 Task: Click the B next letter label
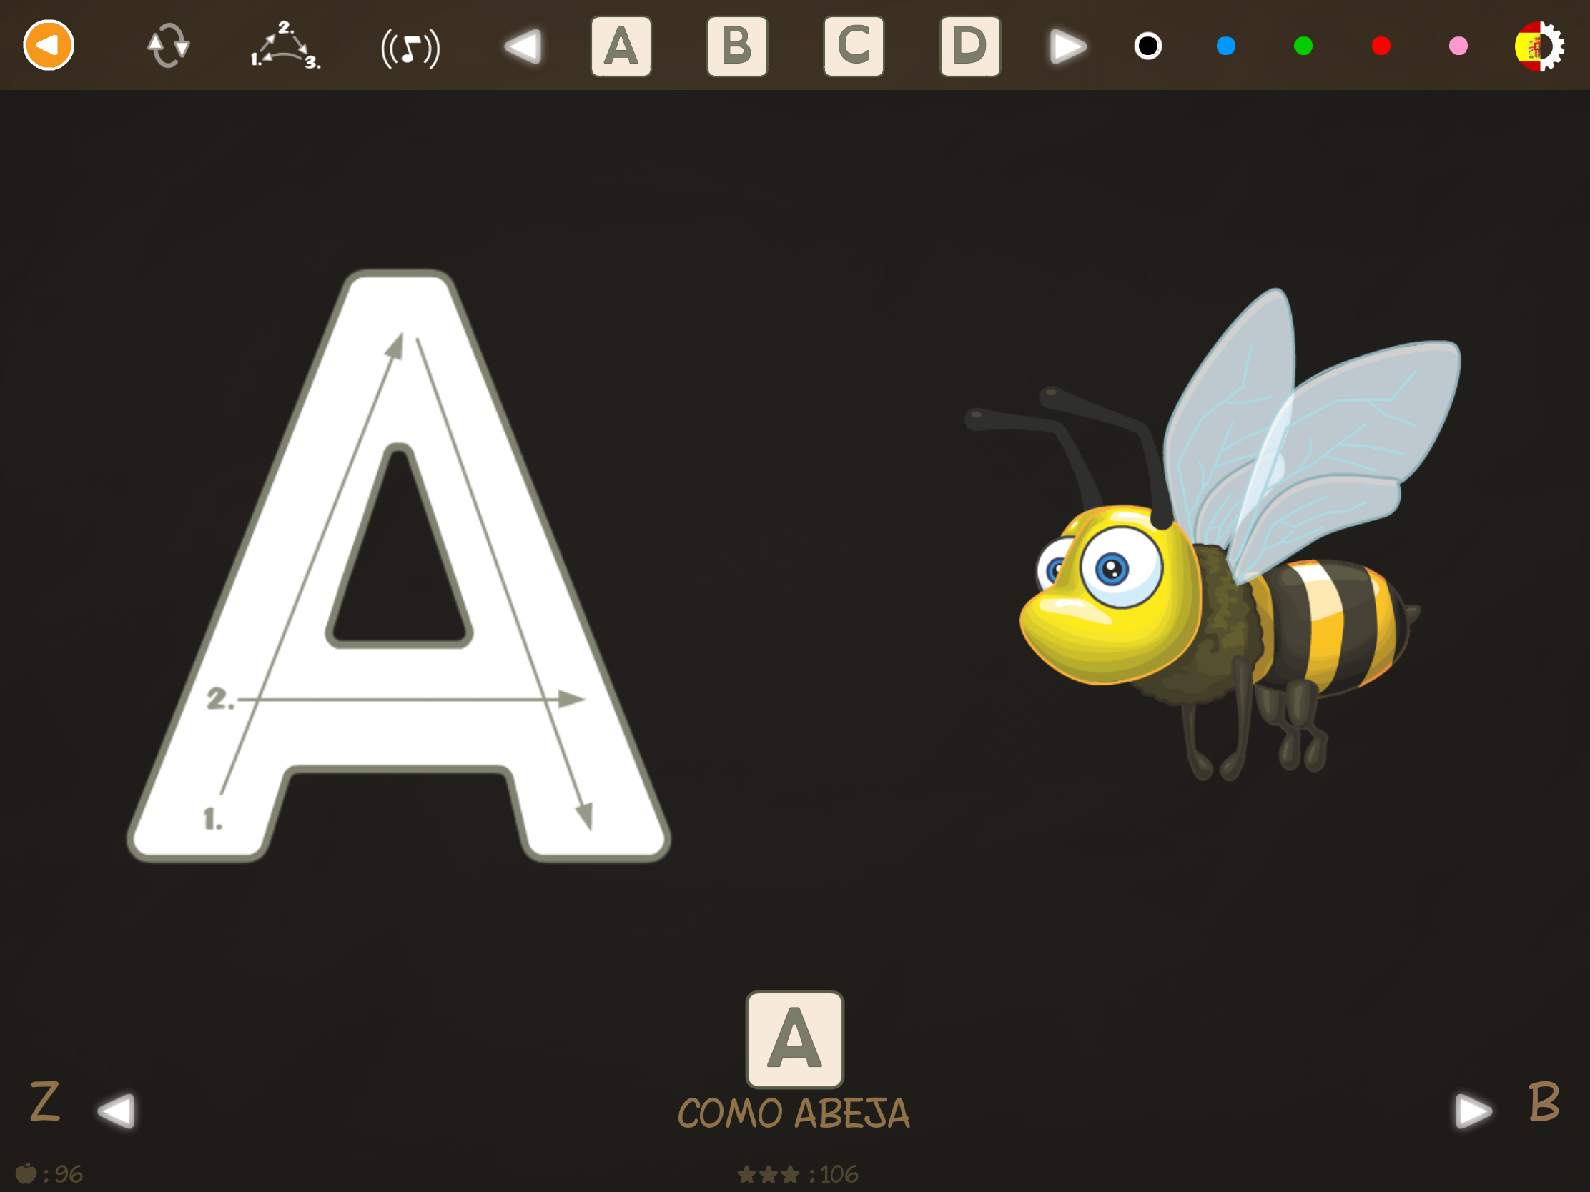[1544, 1101]
